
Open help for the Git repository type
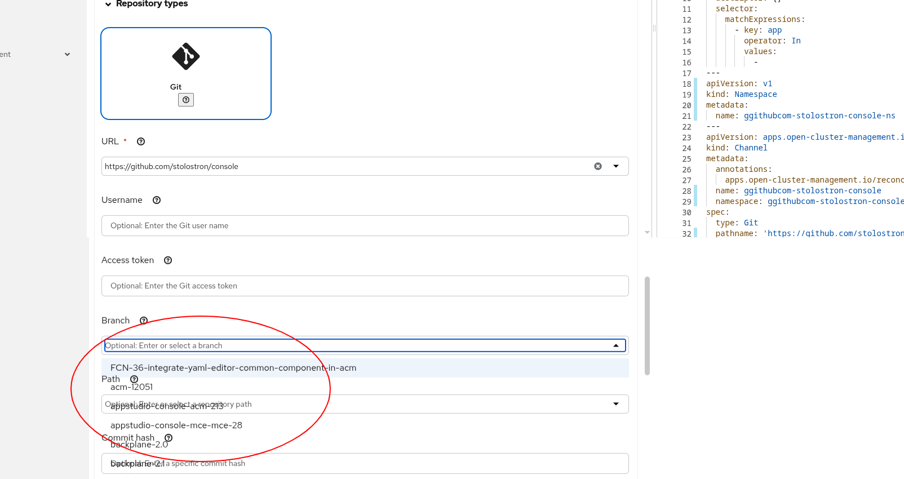click(x=186, y=100)
